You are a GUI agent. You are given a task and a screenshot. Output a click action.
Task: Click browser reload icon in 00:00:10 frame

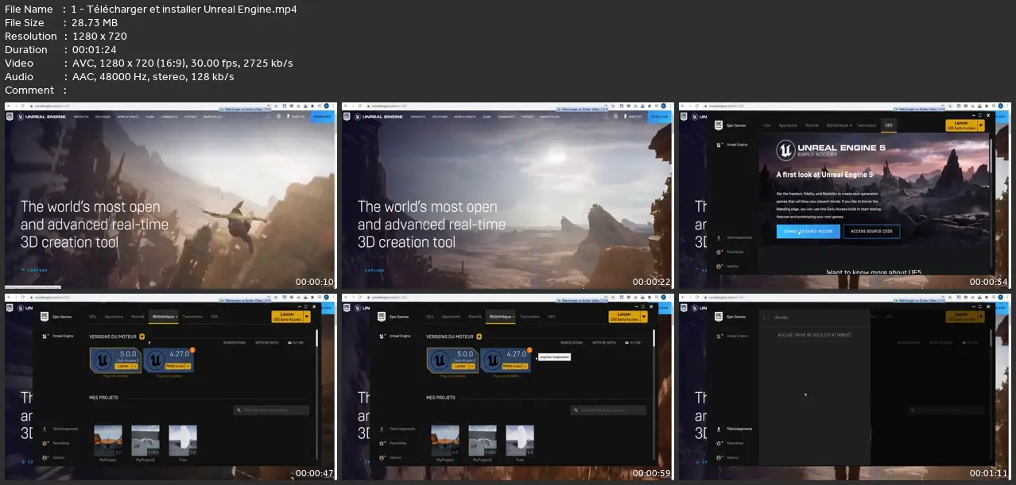pyautogui.click(x=23, y=106)
